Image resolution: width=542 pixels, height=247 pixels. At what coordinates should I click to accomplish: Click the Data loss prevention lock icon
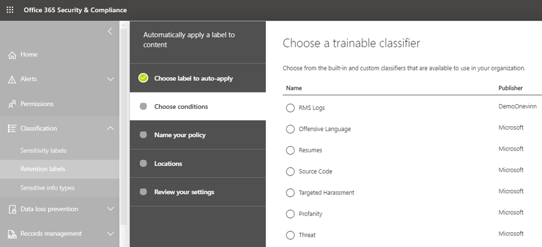coord(12,209)
